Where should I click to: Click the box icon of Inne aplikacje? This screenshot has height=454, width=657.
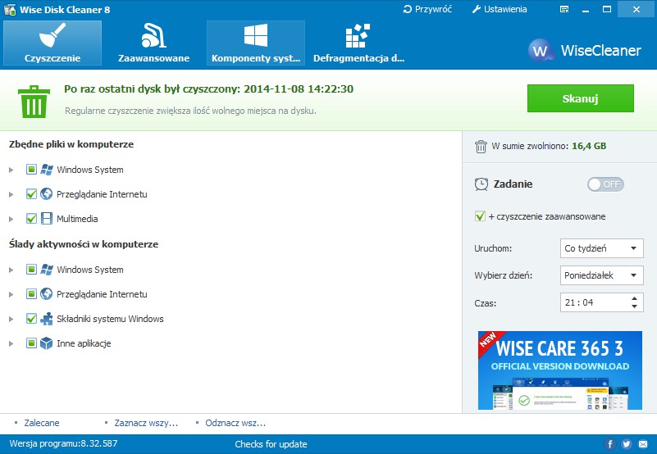pyautogui.click(x=47, y=343)
